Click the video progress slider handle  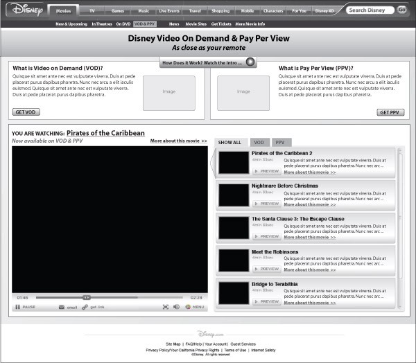click(87, 297)
